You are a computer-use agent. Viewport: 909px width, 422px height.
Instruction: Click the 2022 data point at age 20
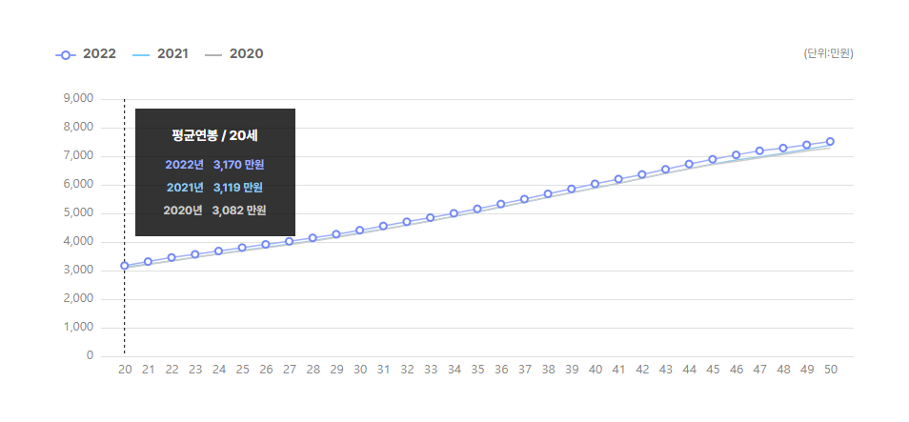(x=125, y=266)
